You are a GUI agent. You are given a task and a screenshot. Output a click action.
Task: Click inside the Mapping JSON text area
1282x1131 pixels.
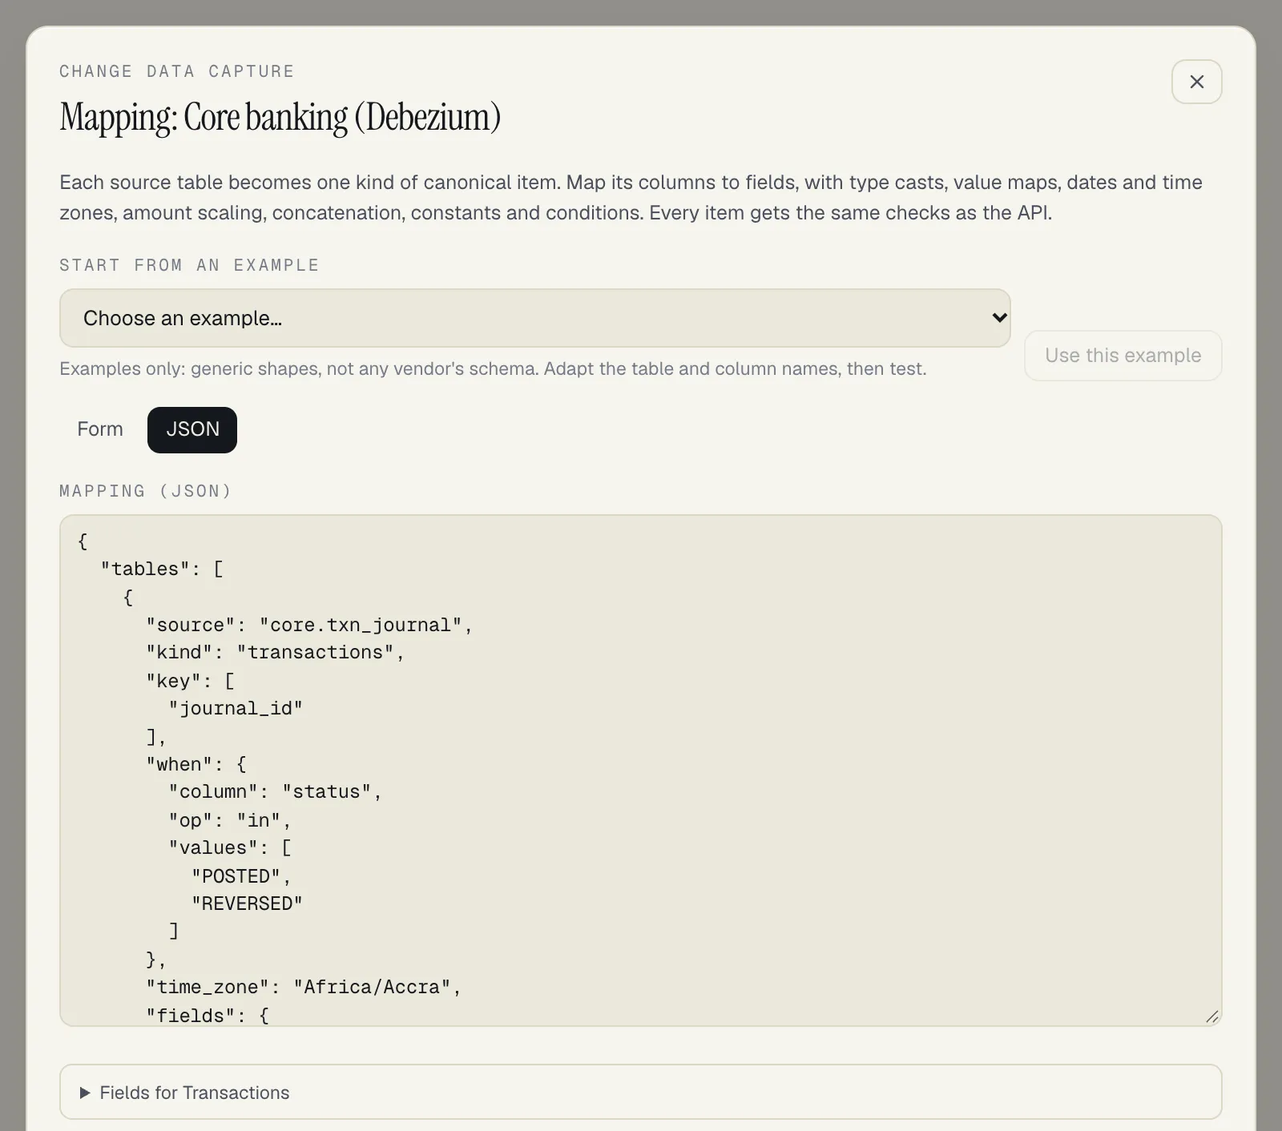pos(641,771)
